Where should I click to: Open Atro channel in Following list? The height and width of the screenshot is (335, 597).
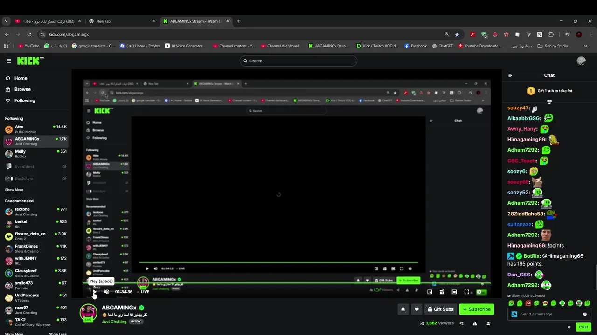click(35, 129)
